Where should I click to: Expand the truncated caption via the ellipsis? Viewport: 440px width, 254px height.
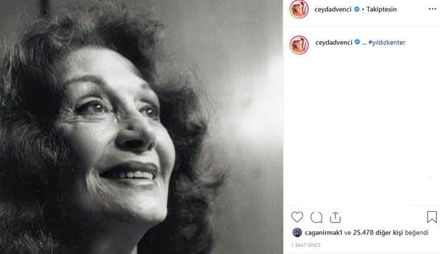click(364, 43)
